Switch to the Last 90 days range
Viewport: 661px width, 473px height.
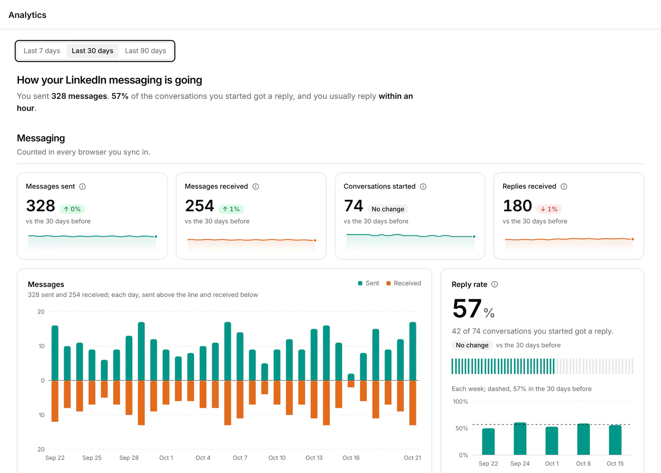[145, 51]
